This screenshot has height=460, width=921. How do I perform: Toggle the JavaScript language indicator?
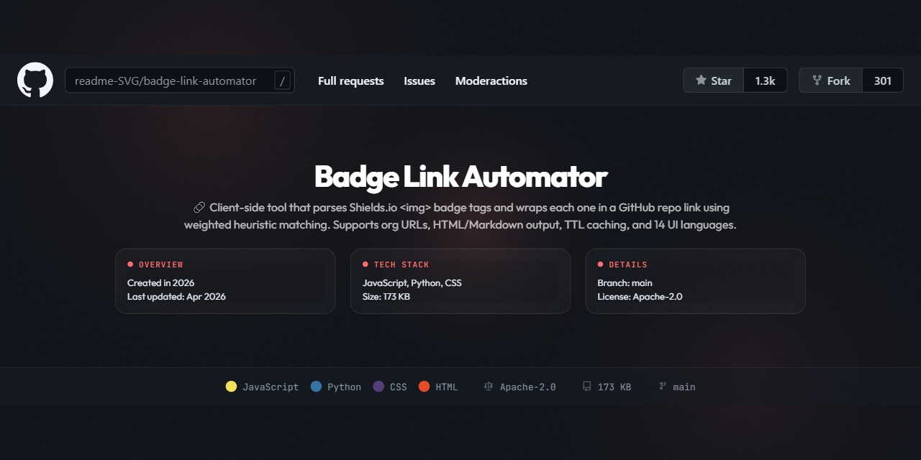coord(231,386)
